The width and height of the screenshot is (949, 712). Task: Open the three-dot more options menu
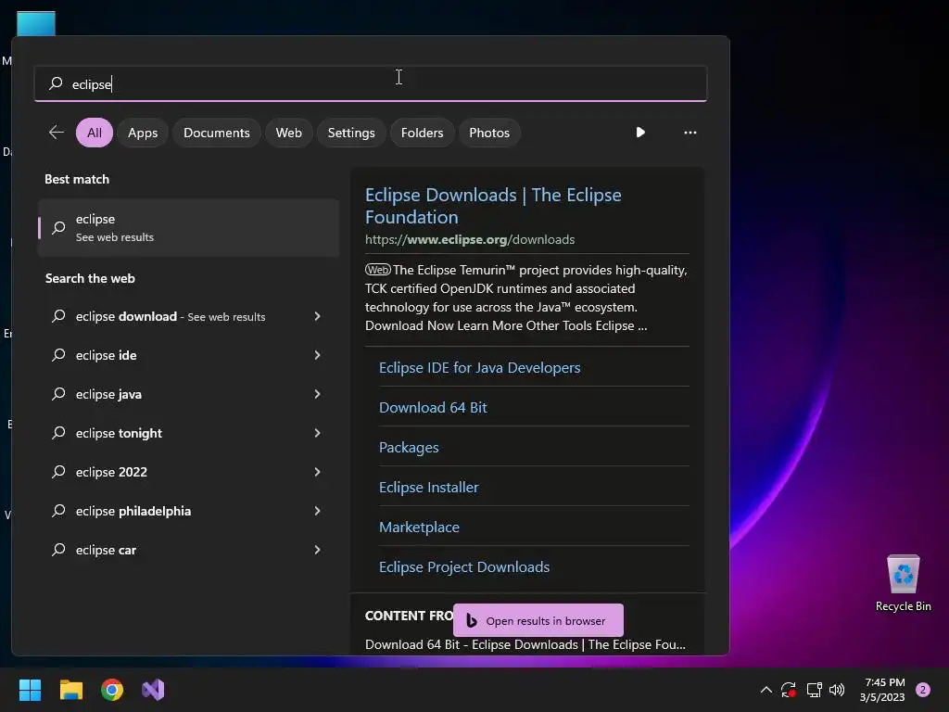pyautogui.click(x=690, y=132)
